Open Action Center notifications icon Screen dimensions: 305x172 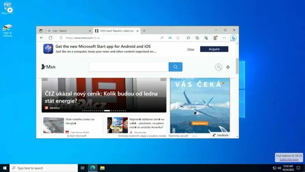coord(299,168)
